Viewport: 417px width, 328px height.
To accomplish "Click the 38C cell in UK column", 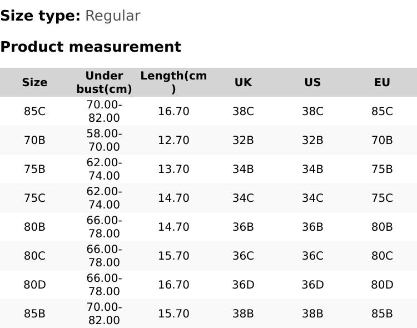I will point(243,111).
